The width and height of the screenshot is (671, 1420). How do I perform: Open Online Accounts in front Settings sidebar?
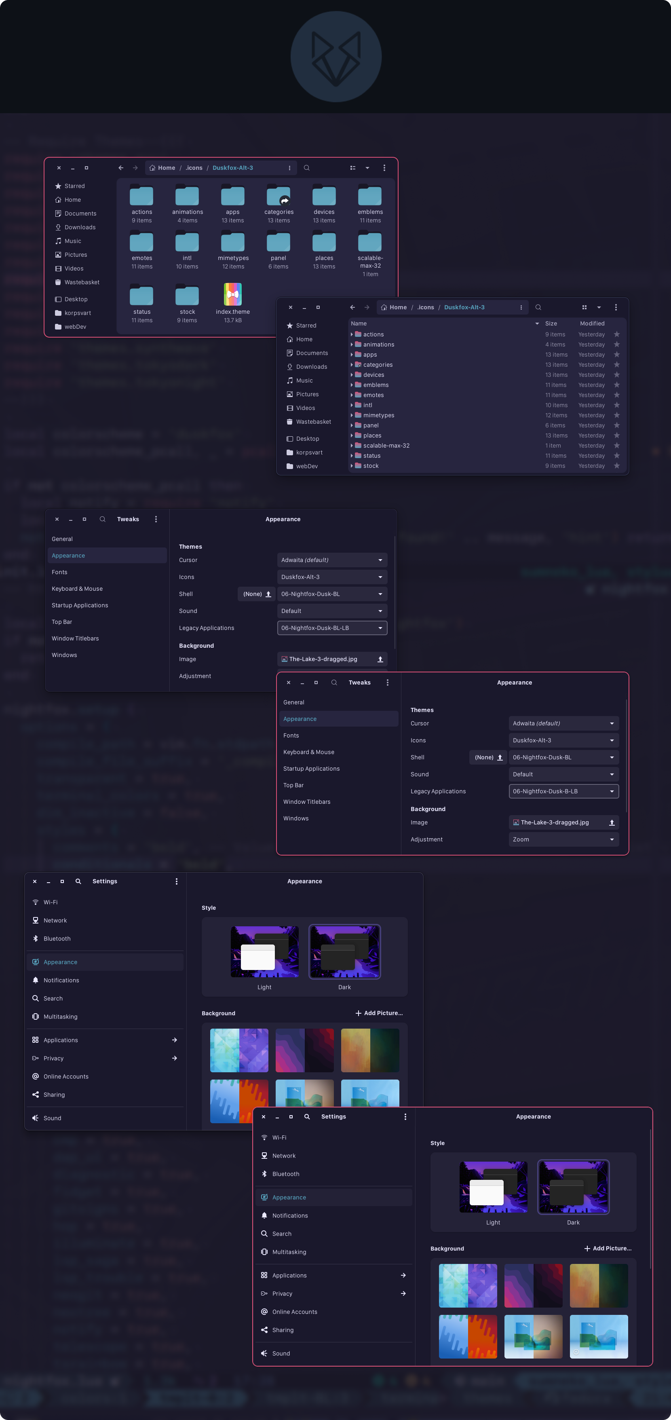pyautogui.click(x=334, y=1312)
